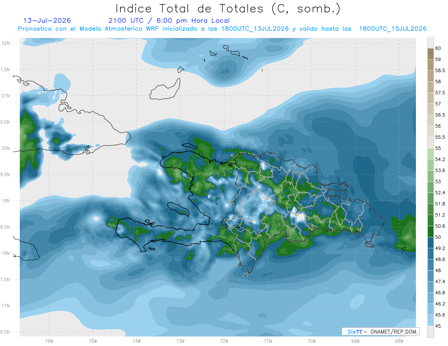Click the 76W longitude label
448x346 pixels.
click(49, 341)
